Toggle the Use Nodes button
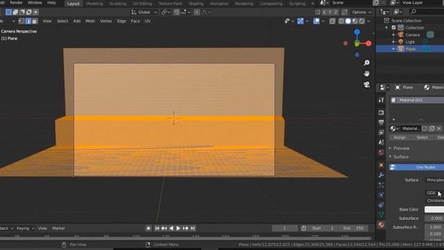The width and height of the screenshot is (444, 250). pos(416,167)
